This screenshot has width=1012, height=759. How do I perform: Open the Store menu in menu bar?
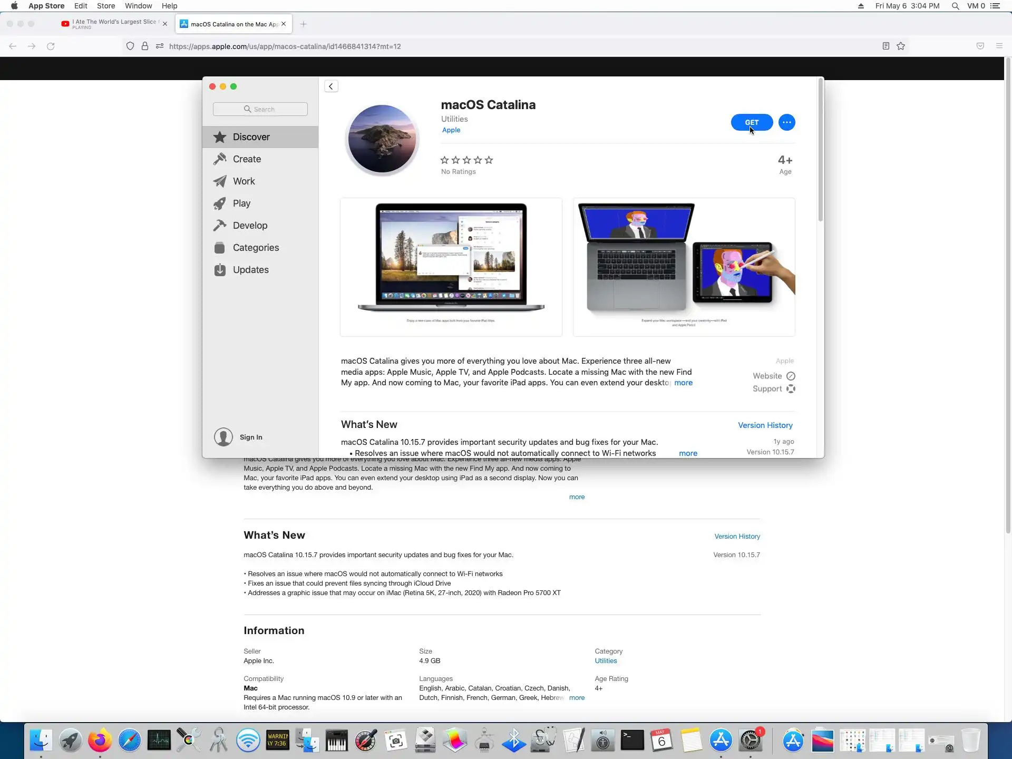coord(105,6)
